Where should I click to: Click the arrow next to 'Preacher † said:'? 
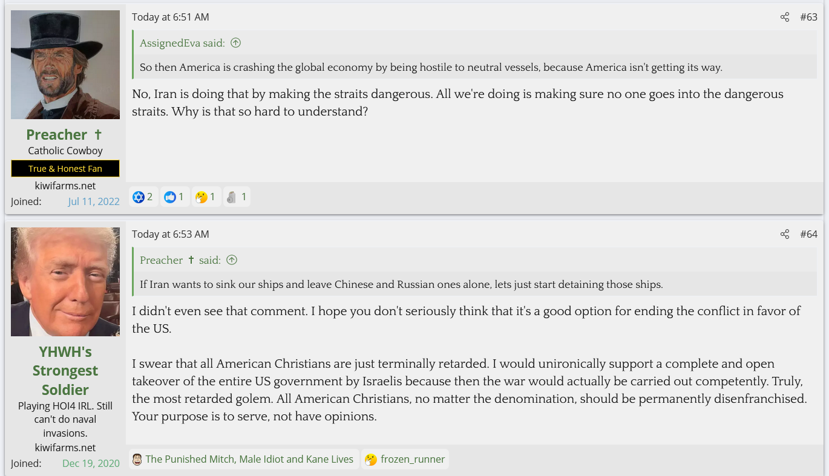click(232, 260)
